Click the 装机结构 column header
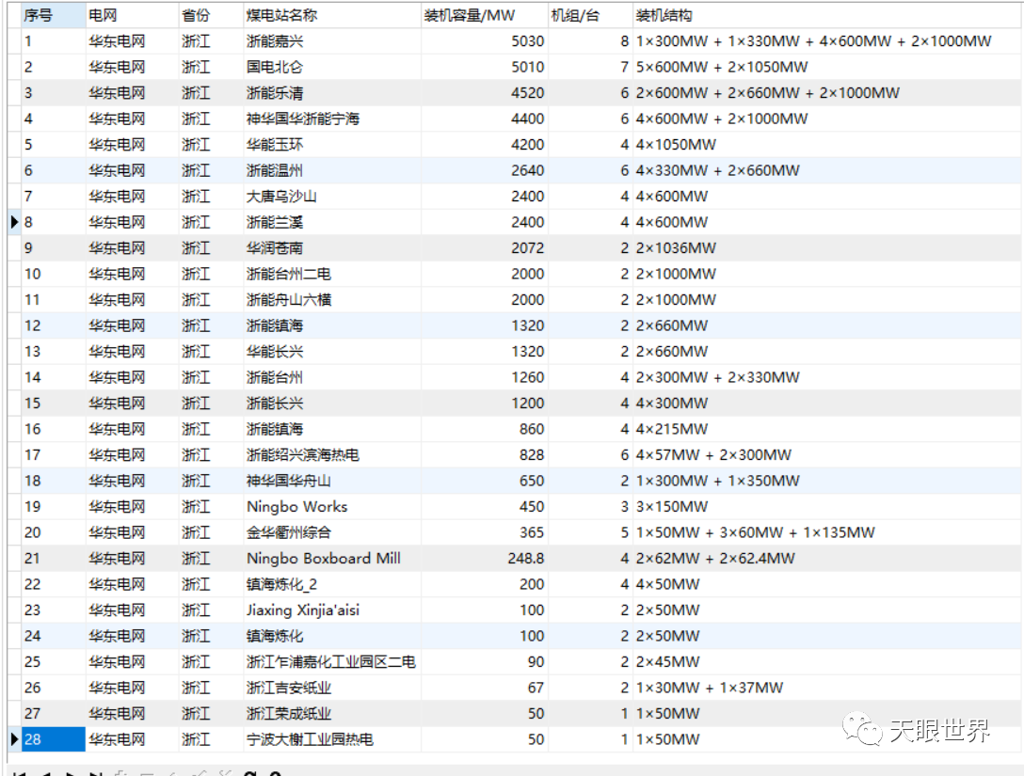Viewport: 1024px width, 776px height. [x=826, y=15]
